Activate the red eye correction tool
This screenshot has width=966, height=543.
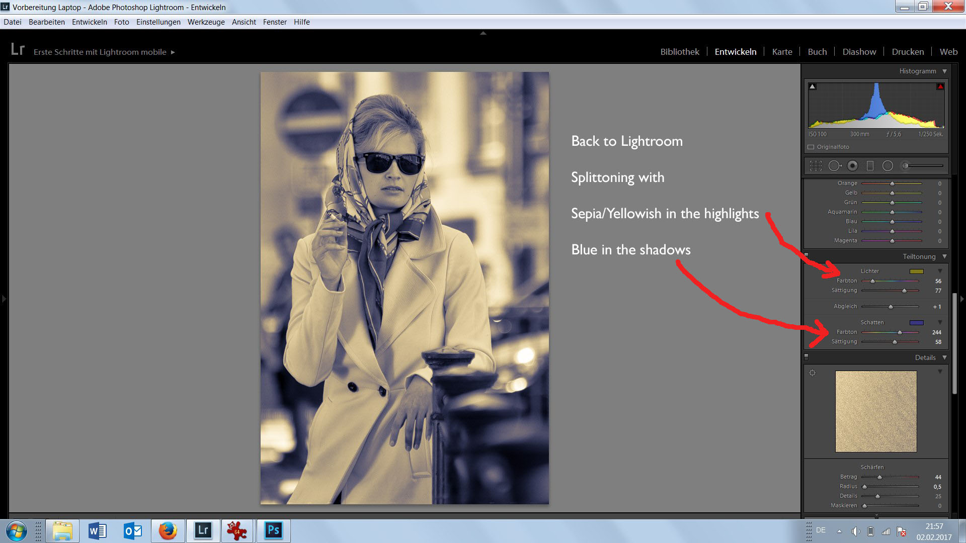(852, 165)
